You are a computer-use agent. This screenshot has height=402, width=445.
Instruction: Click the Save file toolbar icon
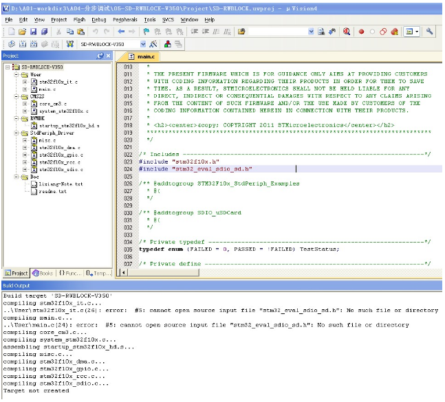click(x=33, y=32)
